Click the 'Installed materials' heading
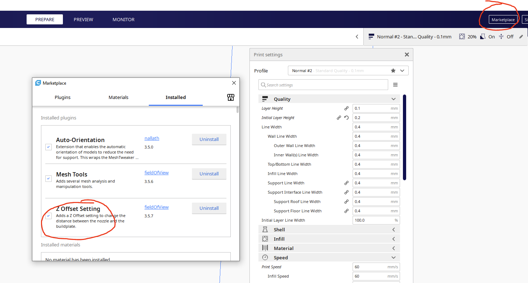This screenshot has width=528, height=283. [61, 245]
